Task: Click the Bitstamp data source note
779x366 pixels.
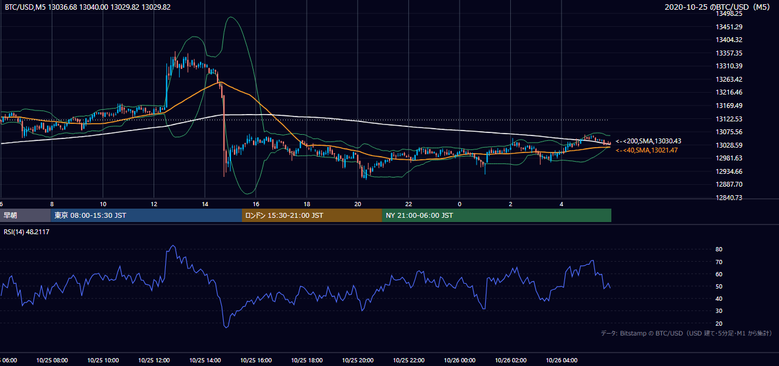Action: 686,333
